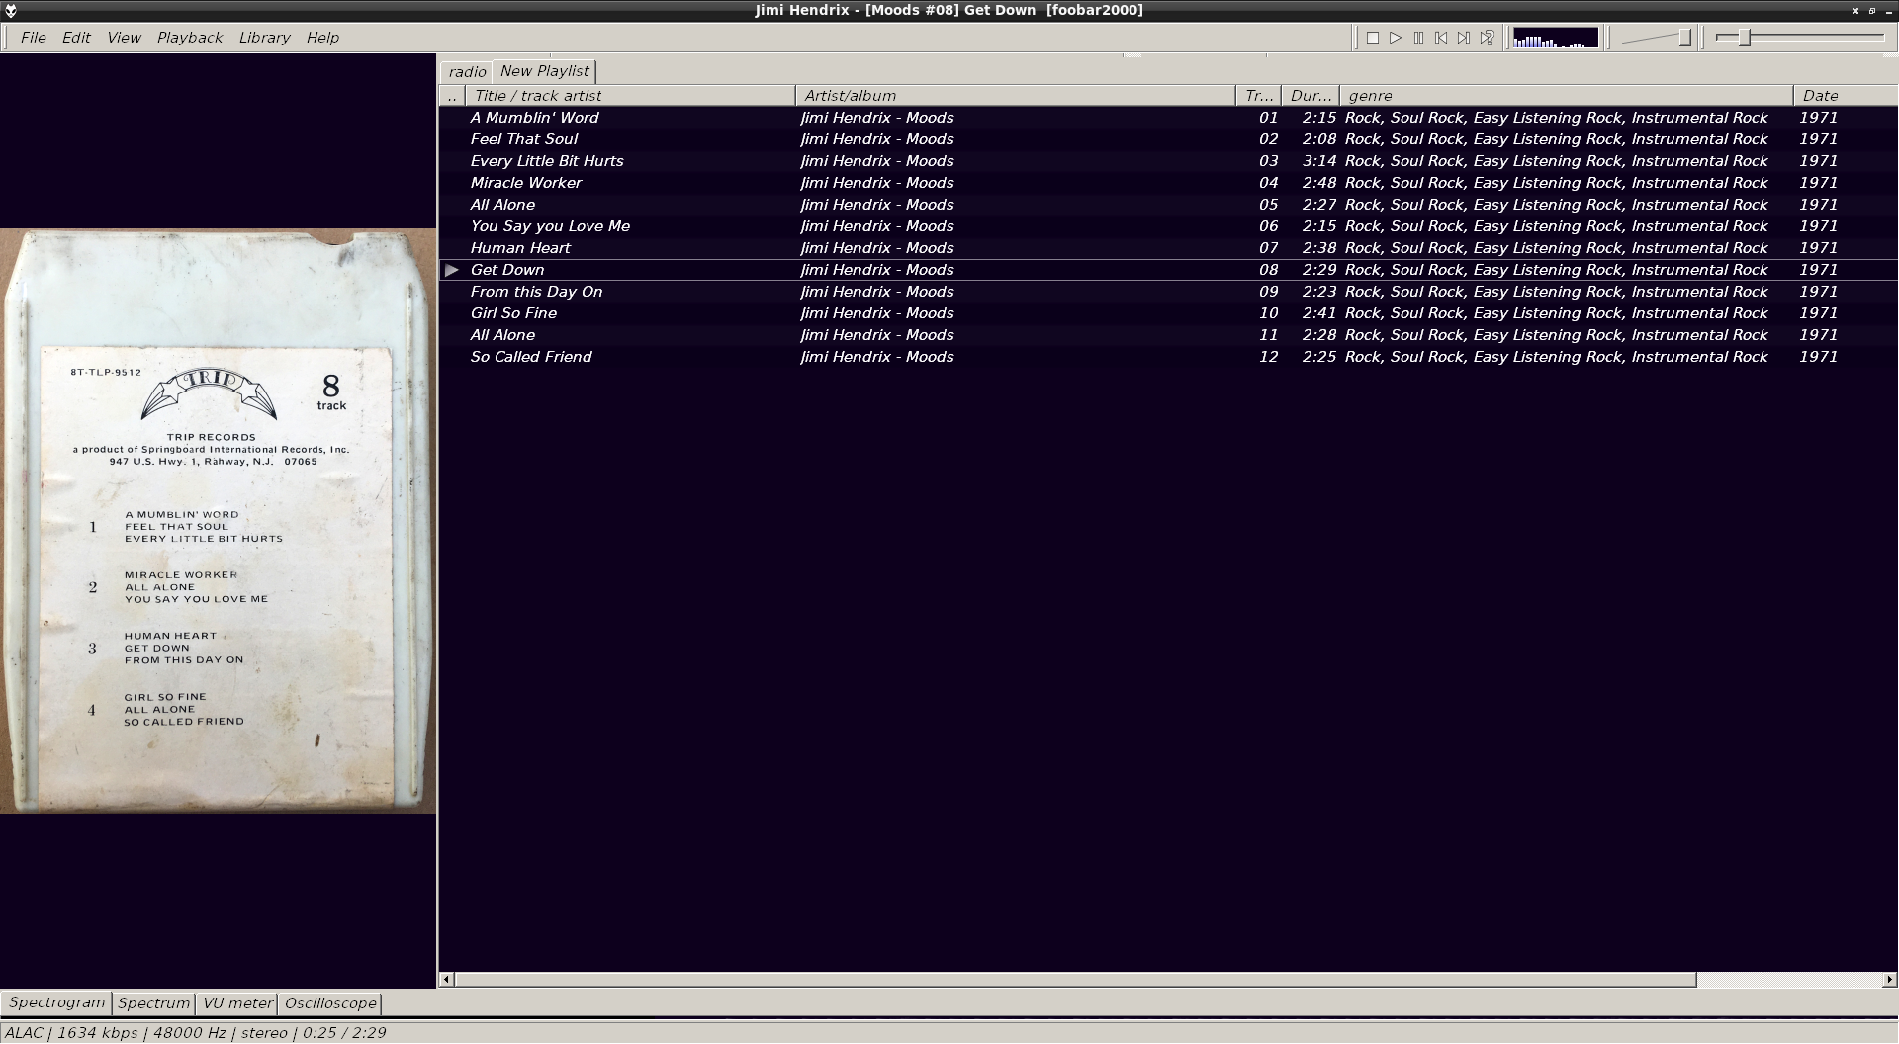This screenshot has width=1899, height=1044.
Task: Click the Tr... track number column header
Action: [x=1259, y=96]
